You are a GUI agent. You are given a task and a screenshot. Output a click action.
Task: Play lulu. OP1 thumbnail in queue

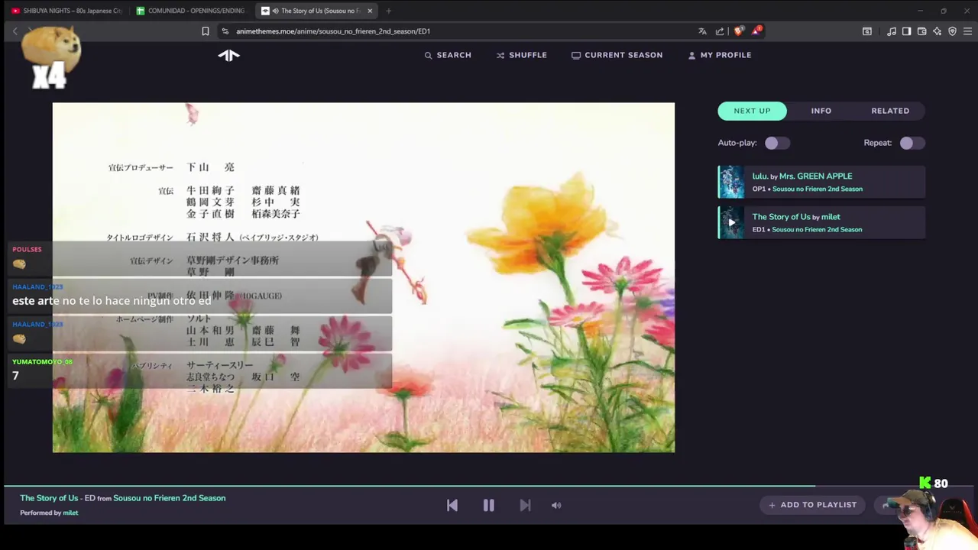[x=731, y=182]
